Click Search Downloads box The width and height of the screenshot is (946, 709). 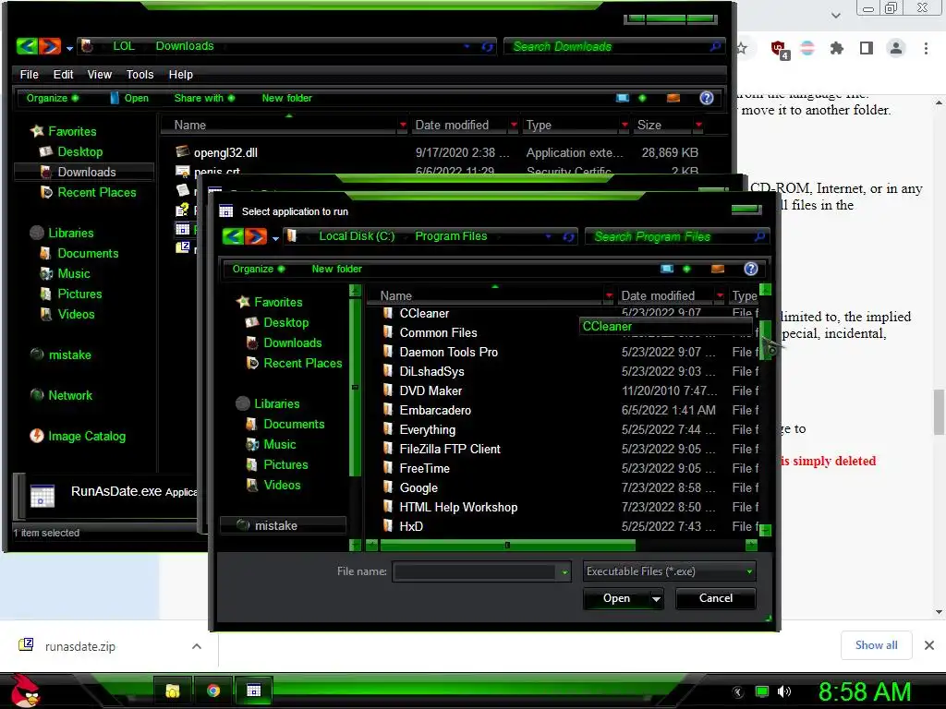tap(614, 46)
